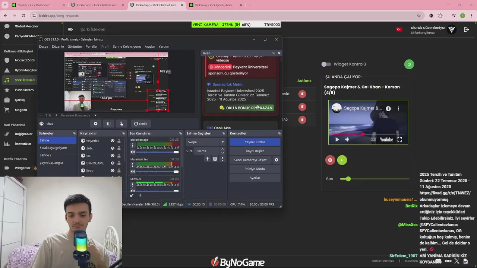Open blerpmessage audio options dots

(132, 145)
